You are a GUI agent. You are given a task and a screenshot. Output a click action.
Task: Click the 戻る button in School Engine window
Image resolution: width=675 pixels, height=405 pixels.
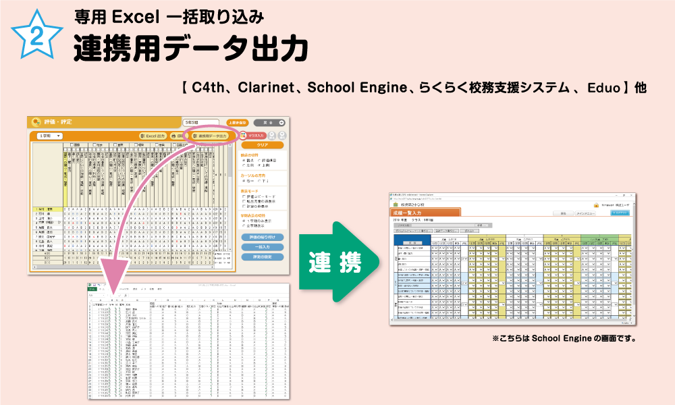564,213
